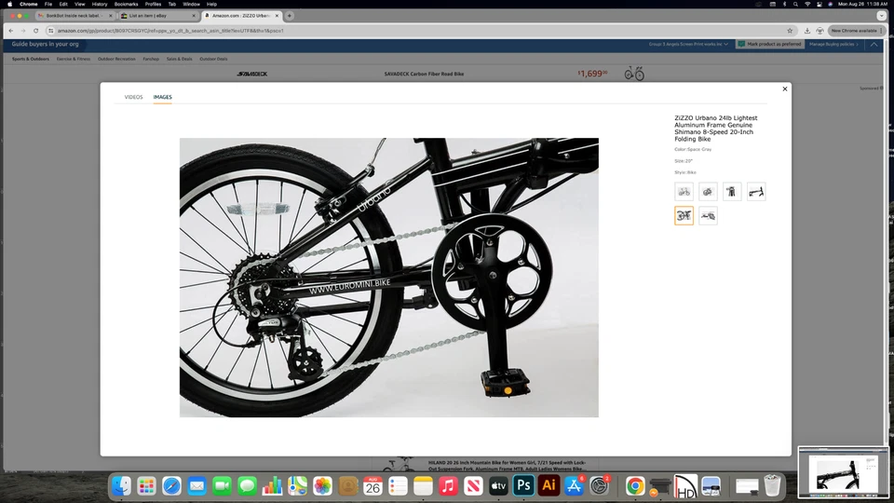Open Reminders from the dock
The image size is (894, 503).
[x=398, y=486]
